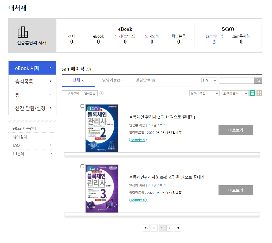272x243 pixels.
Task: Switch to the 열람만료(0) tab
Action: (145, 80)
